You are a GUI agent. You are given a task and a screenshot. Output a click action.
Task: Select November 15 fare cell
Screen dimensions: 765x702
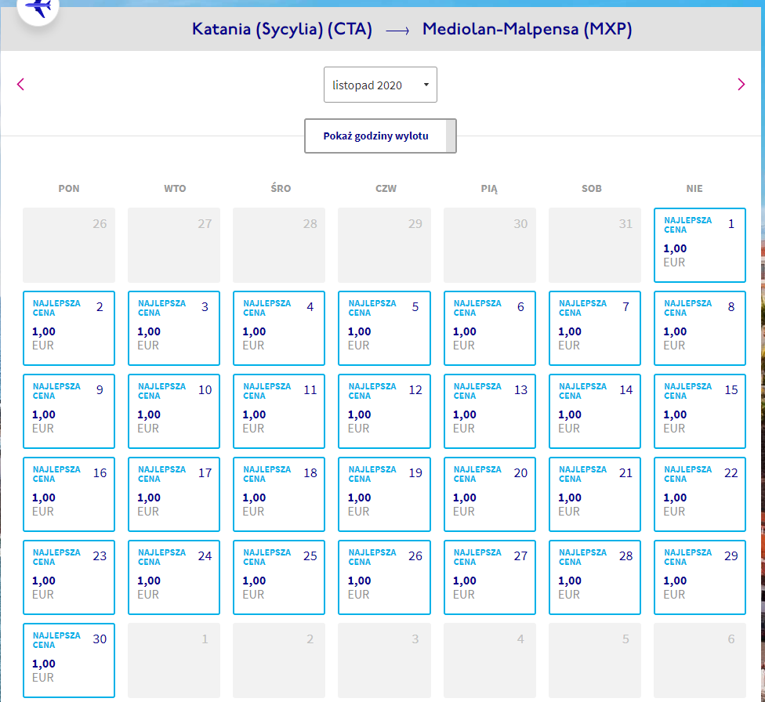click(x=700, y=411)
